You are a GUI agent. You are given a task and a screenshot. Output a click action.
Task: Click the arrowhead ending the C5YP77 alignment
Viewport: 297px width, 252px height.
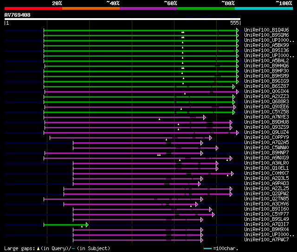(x=213, y=215)
